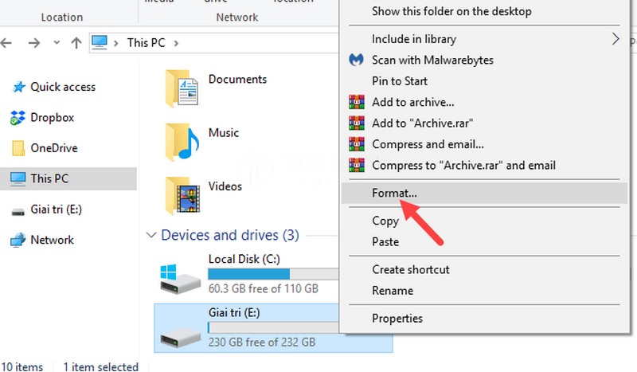637x372 pixels.
Task: Click WinRAR icon beside Add to archive...
Action: pos(356,102)
